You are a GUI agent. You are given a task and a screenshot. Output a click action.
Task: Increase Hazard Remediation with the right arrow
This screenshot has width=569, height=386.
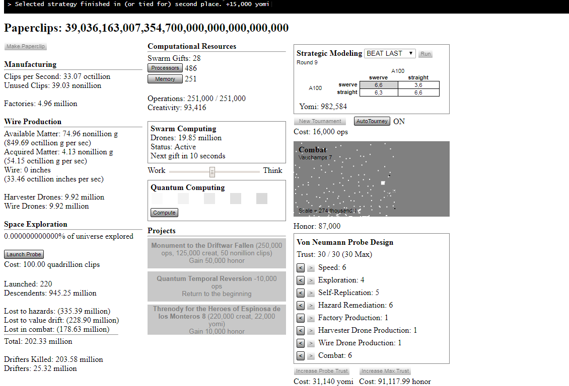[x=311, y=306]
